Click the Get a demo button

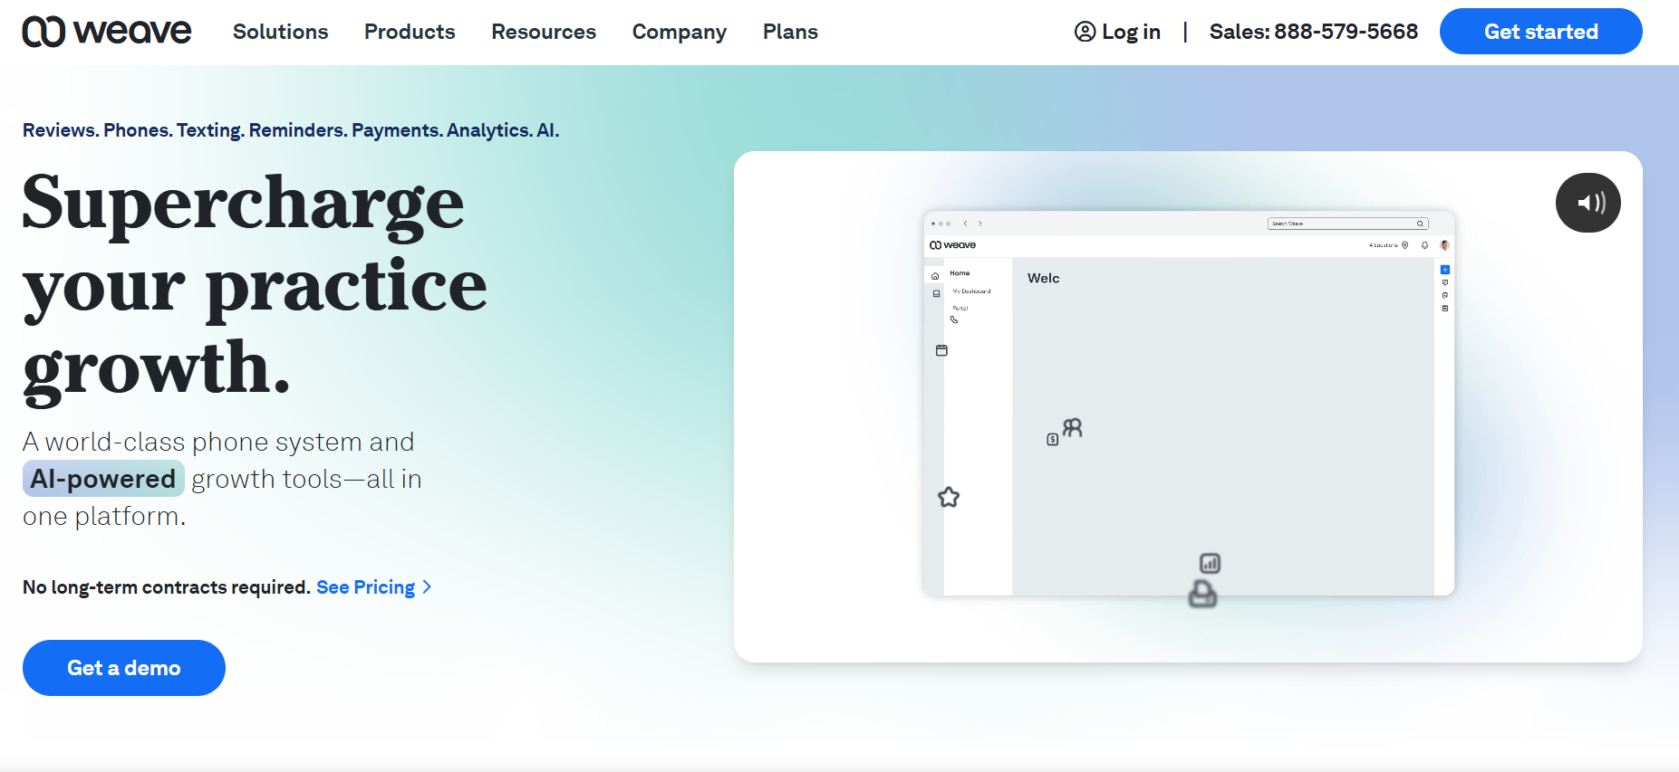point(124,668)
